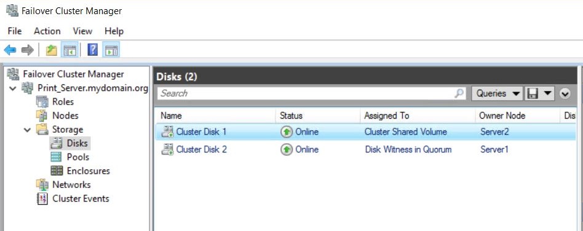
Task: Click the magnifier icon in Search box
Action: [x=459, y=93]
